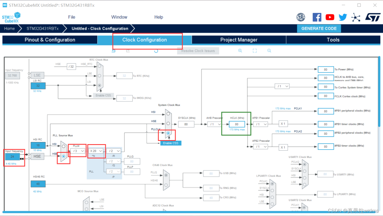Open the AHB Prescaler dropdown

tap(215, 124)
